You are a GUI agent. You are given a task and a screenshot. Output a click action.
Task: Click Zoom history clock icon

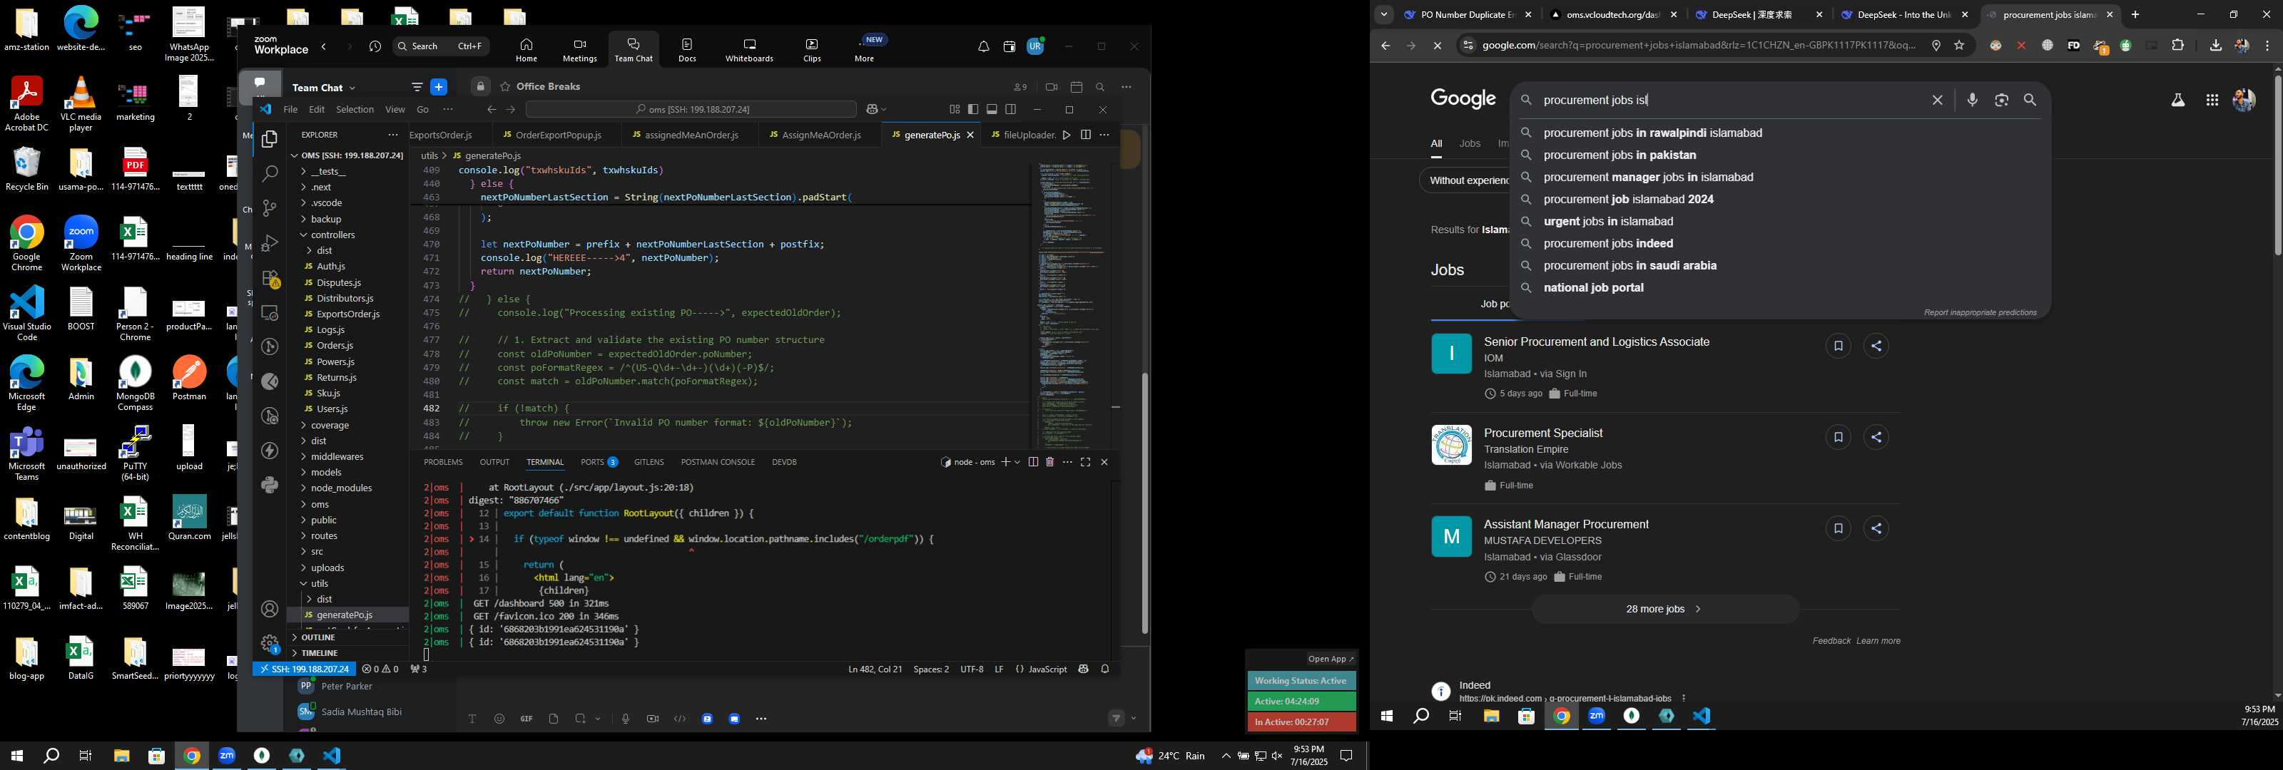coord(376,46)
